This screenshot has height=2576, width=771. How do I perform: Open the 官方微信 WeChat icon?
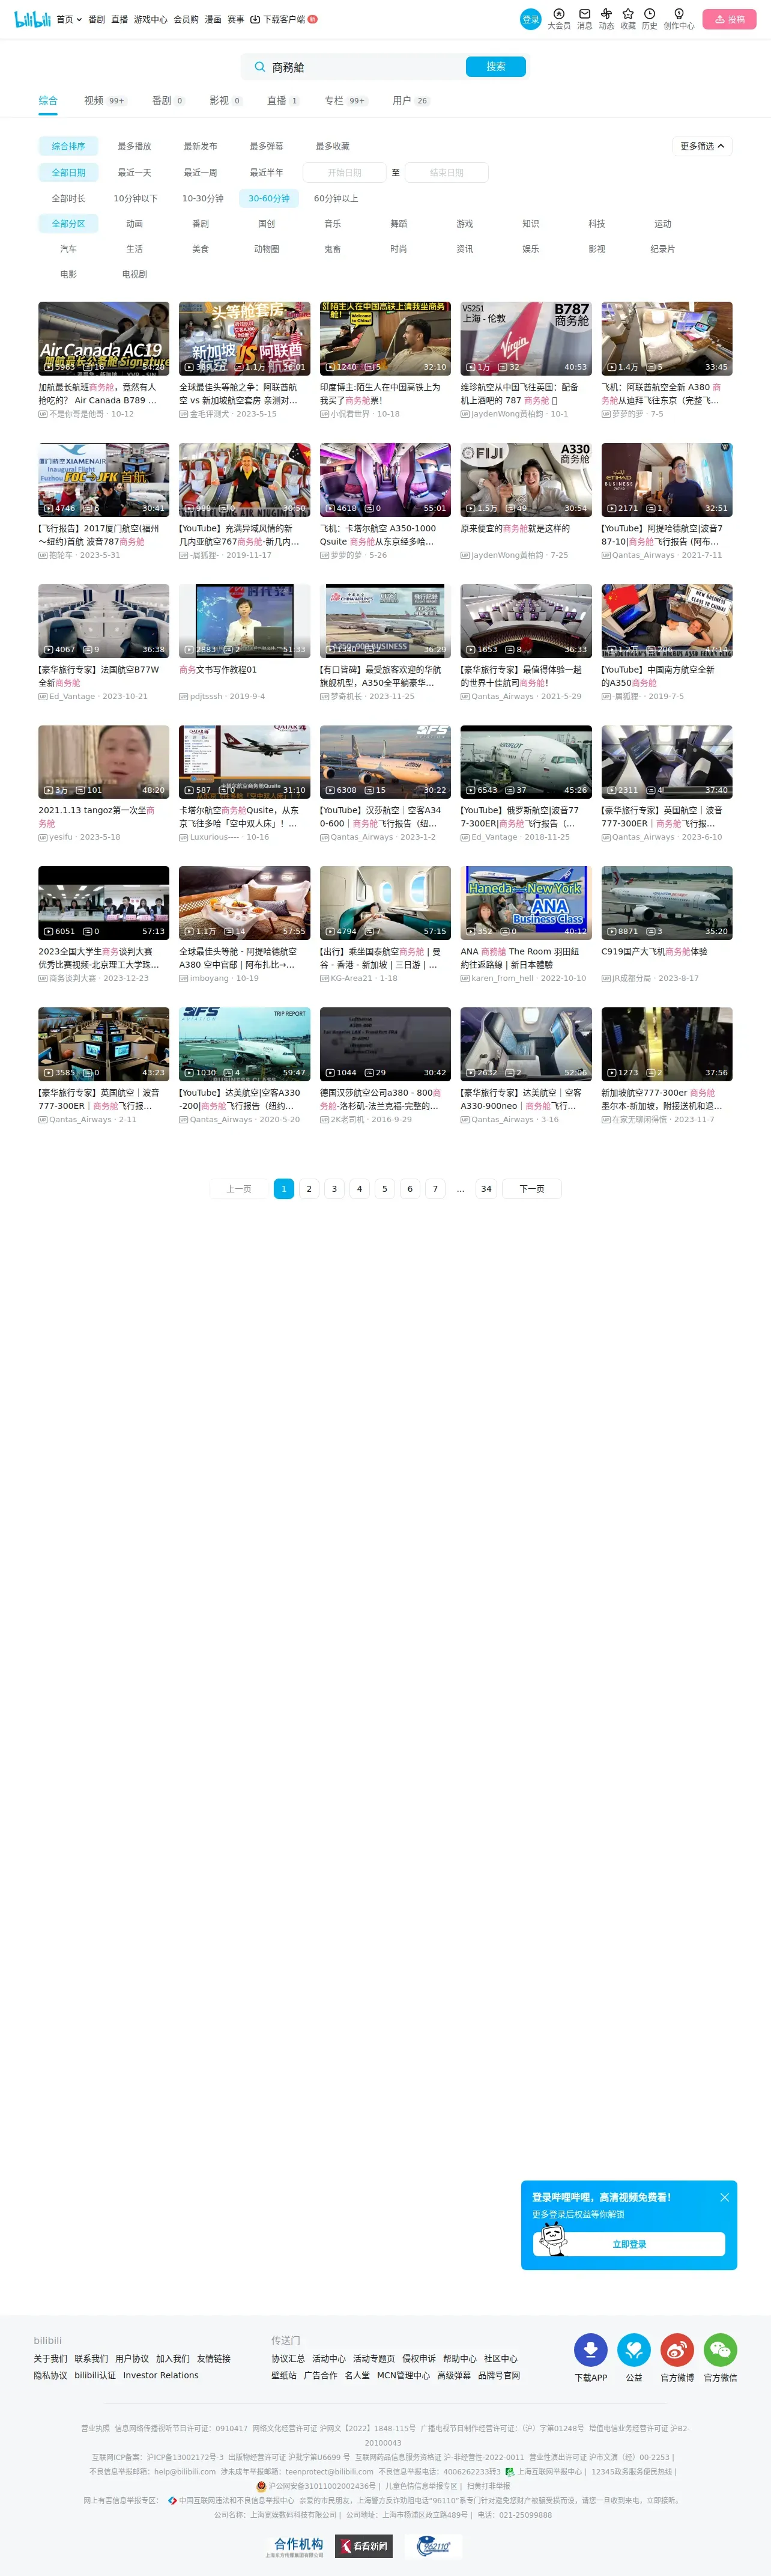(x=720, y=2349)
